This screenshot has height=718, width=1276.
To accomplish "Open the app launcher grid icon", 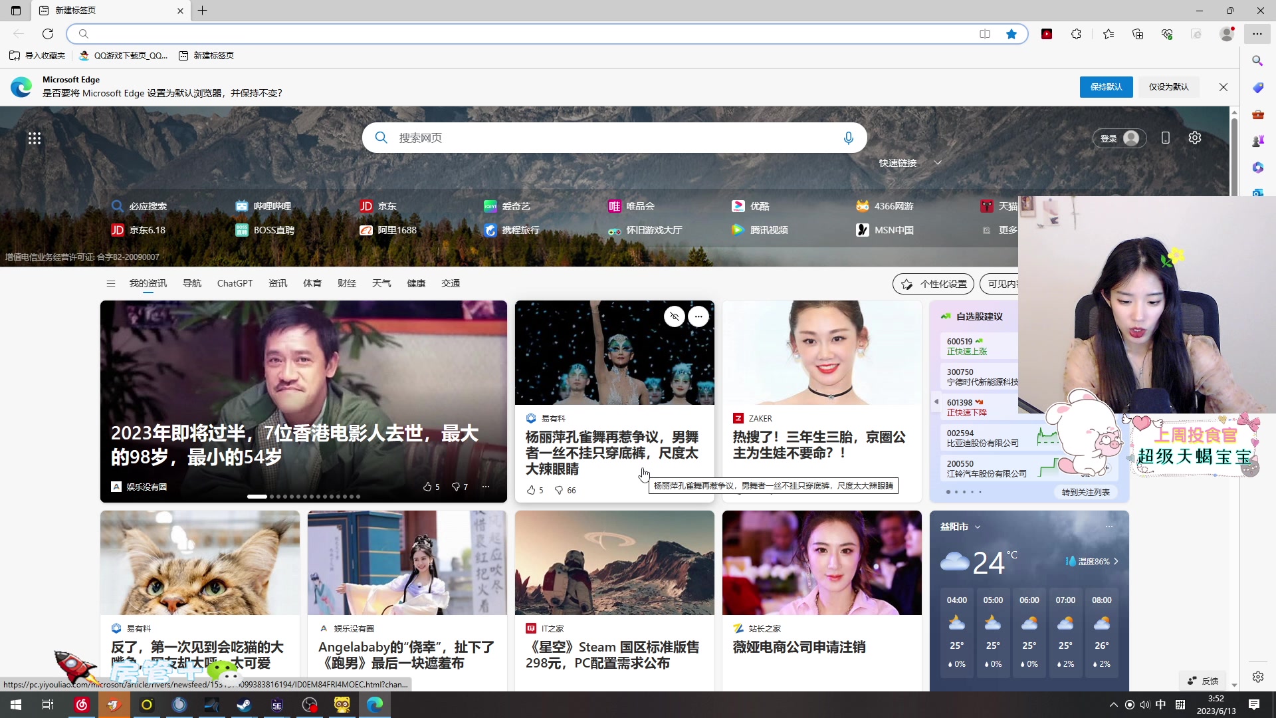I will 35,138.
